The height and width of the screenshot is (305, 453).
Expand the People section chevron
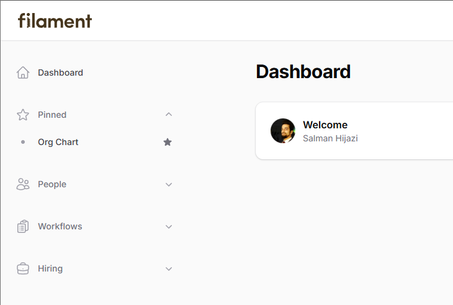[169, 184]
